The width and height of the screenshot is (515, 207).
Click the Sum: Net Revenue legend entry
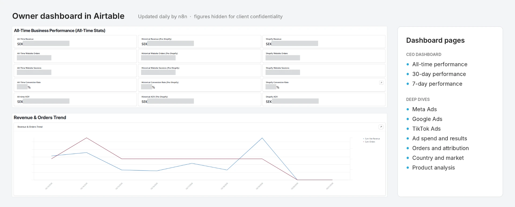click(x=371, y=139)
